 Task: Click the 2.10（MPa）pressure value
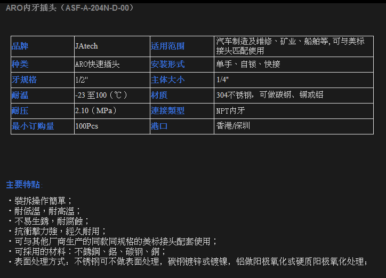[x=96, y=110]
